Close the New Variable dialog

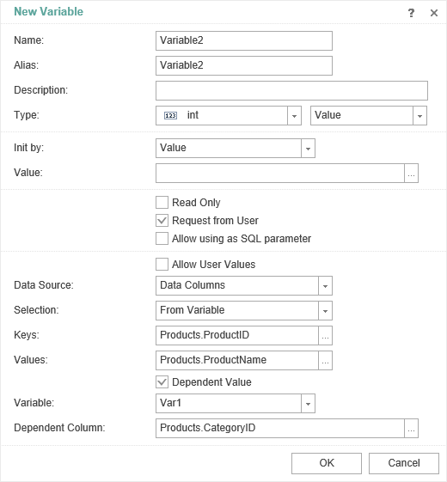[x=434, y=13]
